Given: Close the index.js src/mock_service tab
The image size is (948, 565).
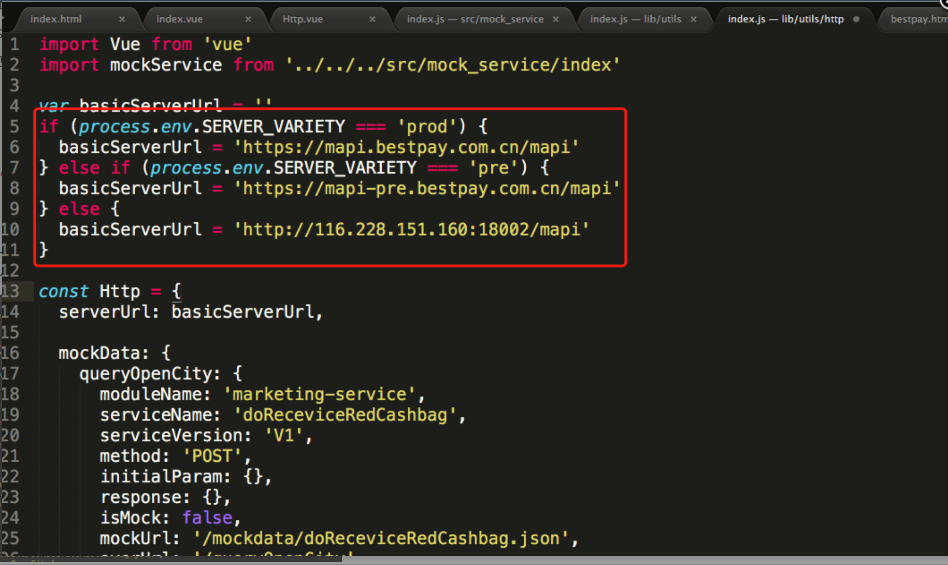Looking at the screenshot, I should [556, 19].
